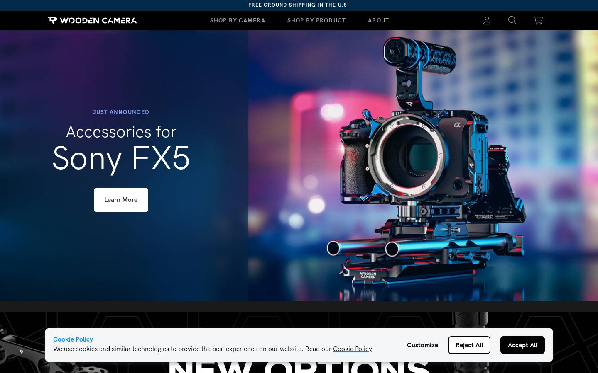
Task: Open the search magnifier icon
Action: [x=512, y=20]
